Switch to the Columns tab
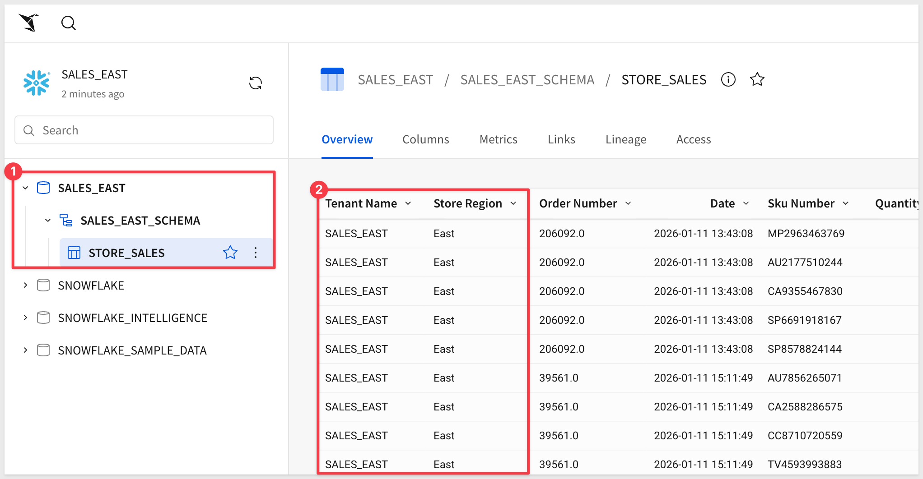The height and width of the screenshot is (479, 923). coord(425,139)
